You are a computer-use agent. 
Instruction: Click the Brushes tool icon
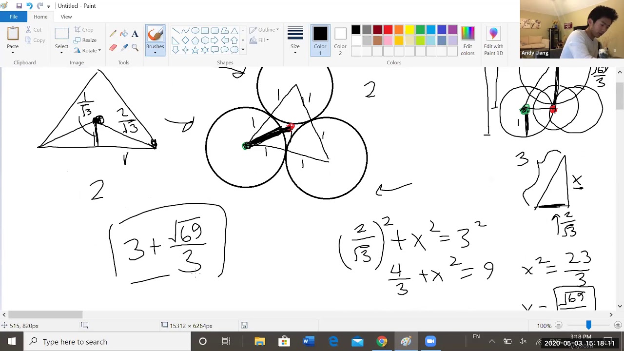pos(155,34)
